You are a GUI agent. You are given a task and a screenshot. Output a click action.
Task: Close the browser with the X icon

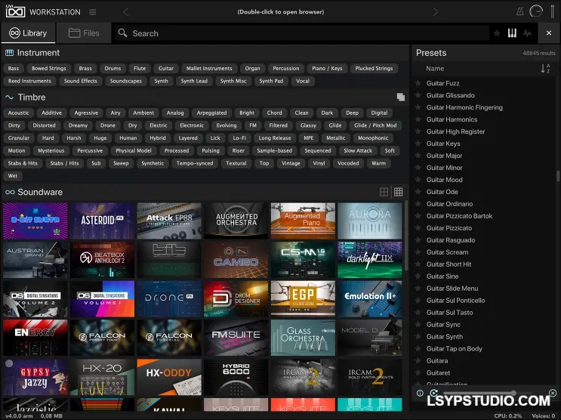(x=553, y=393)
